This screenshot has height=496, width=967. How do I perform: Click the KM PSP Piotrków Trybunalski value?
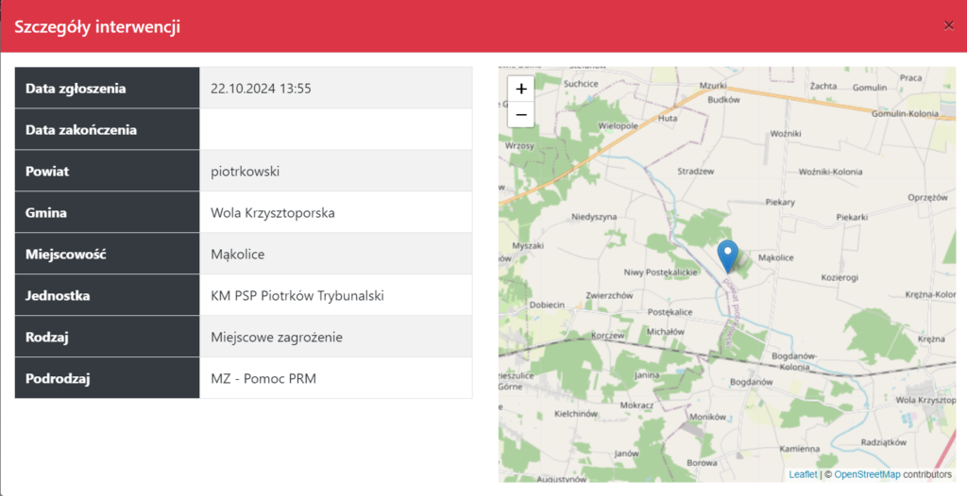[297, 295]
